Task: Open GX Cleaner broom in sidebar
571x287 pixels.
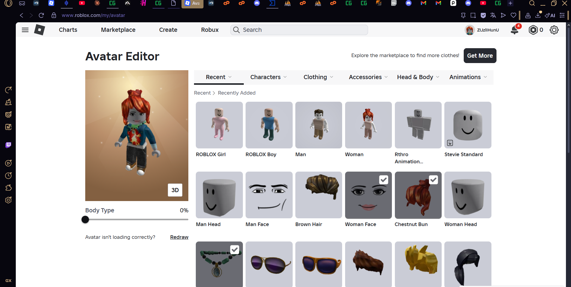Action: (8, 102)
